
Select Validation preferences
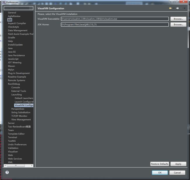tap(13, 148)
